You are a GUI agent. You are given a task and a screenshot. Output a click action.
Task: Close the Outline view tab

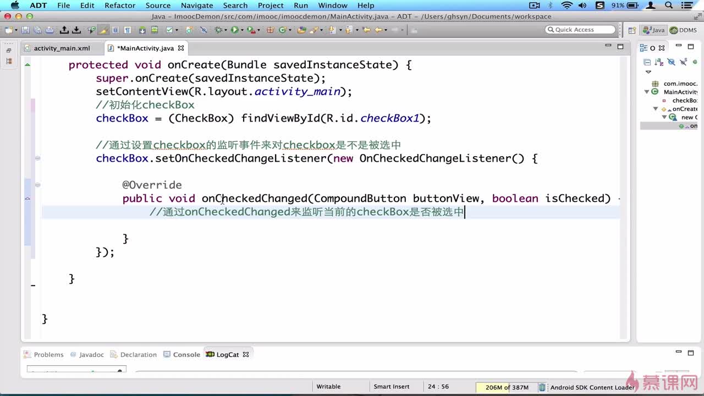(x=662, y=48)
